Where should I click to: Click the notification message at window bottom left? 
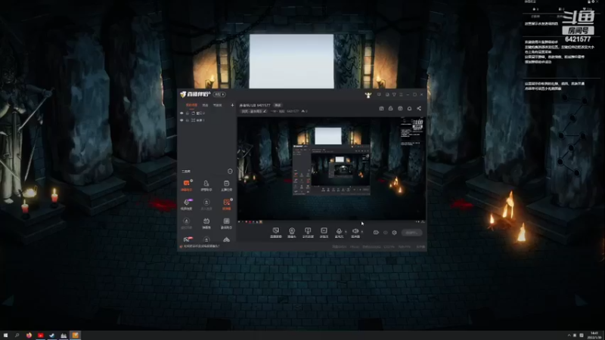pyautogui.click(x=200, y=246)
